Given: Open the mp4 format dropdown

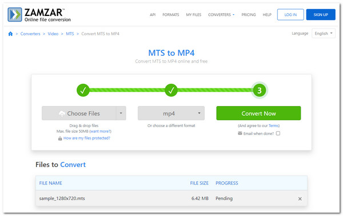Looking at the screenshot, I should [171, 113].
